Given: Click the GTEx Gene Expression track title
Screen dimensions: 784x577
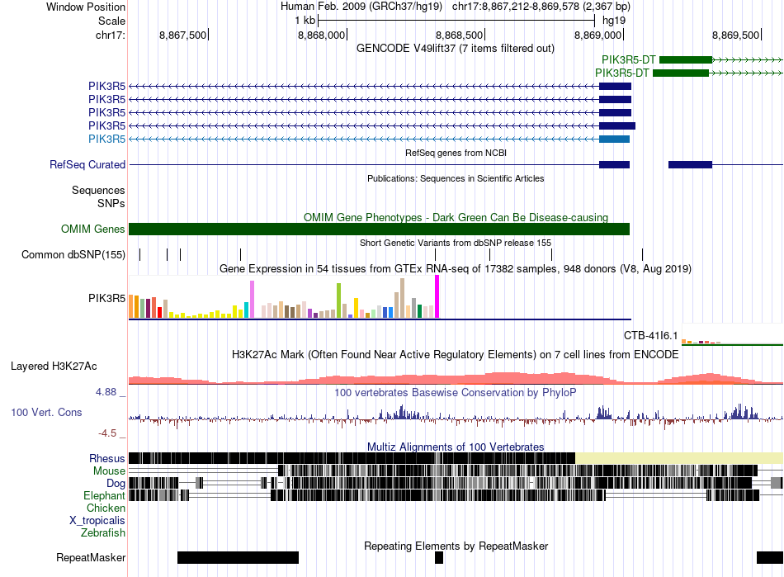Looking at the screenshot, I should pos(455,268).
